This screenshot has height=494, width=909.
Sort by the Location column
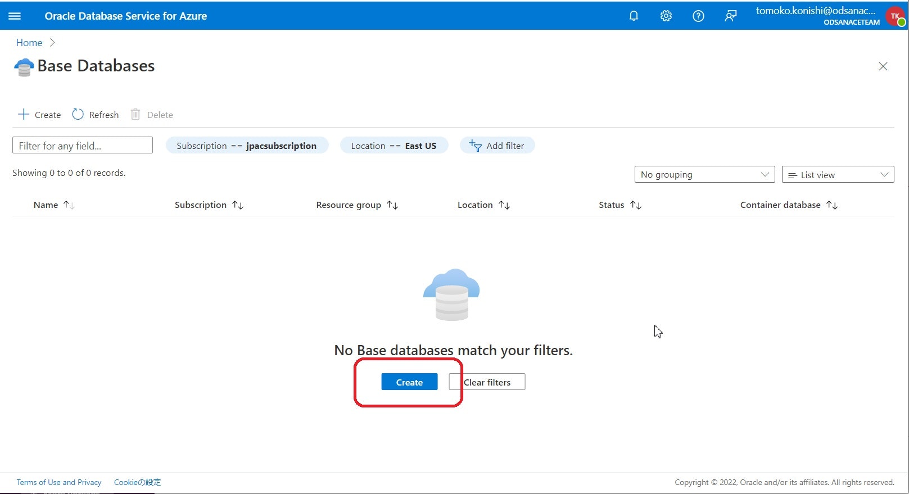point(483,205)
